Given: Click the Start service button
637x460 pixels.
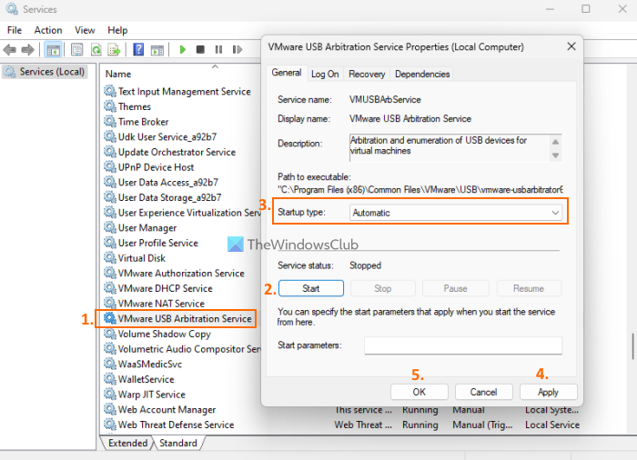Looking at the screenshot, I should point(311,288).
